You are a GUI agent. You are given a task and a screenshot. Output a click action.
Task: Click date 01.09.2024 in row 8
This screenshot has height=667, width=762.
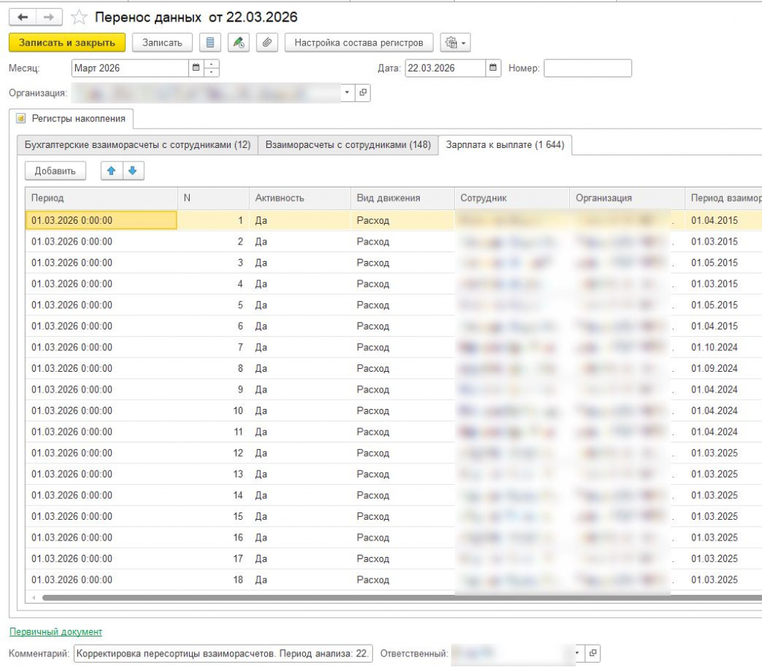pyautogui.click(x=714, y=369)
